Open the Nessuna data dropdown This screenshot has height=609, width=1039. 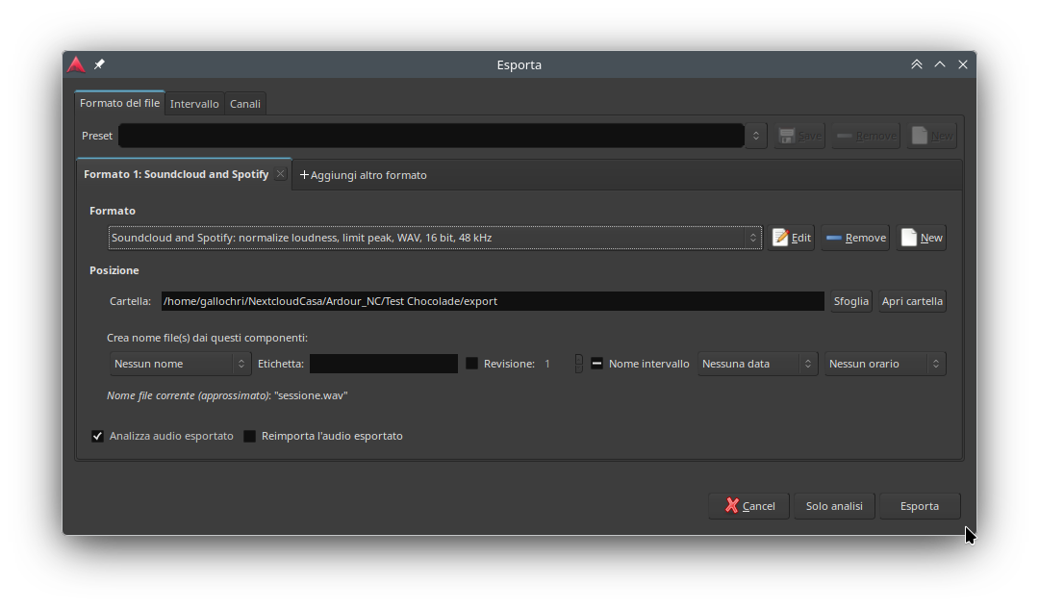tap(756, 364)
